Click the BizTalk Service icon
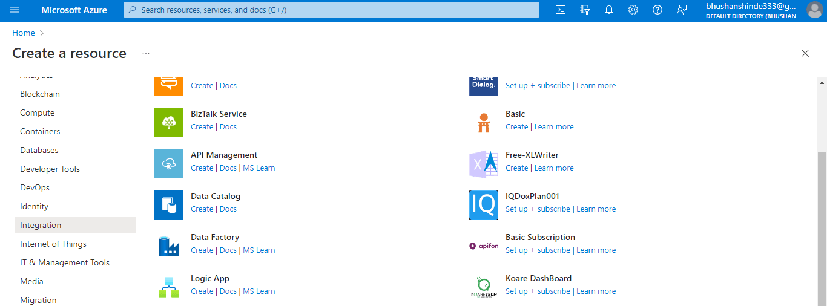Viewport: 827px width, 306px height. coord(169,123)
